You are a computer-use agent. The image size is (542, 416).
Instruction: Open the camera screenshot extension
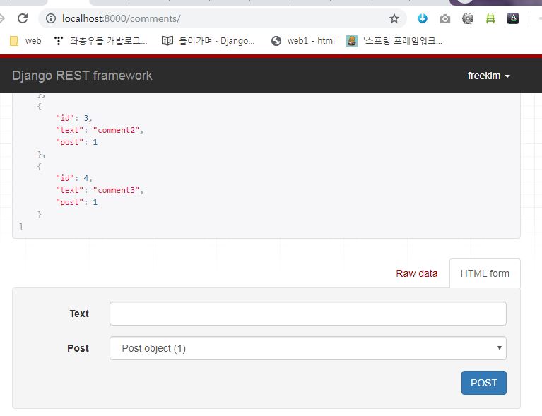[x=445, y=18]
